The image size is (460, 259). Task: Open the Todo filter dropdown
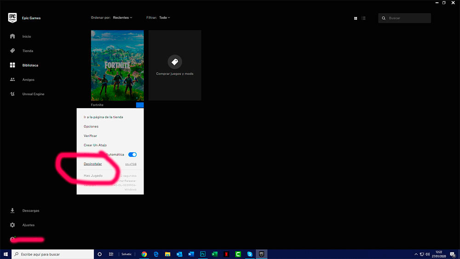tap(165, 17)
